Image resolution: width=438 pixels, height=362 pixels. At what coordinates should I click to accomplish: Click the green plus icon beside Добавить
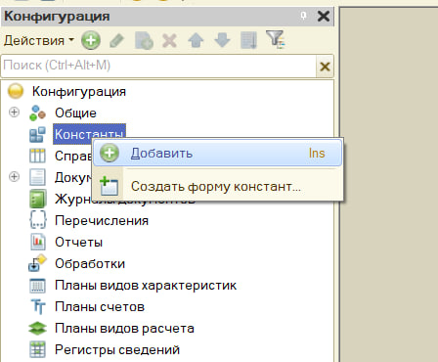[x=109, y=153]
